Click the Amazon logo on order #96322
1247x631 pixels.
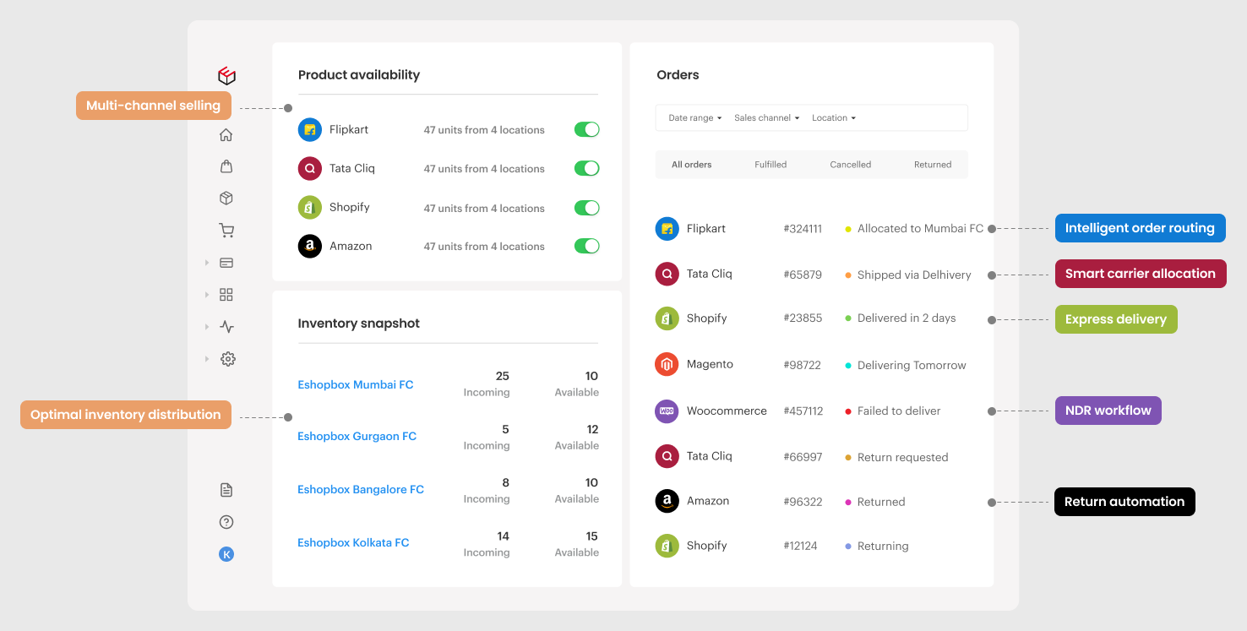pos(667,501)
